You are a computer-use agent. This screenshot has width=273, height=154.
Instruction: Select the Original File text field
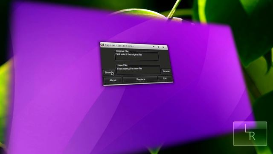coord(137,56)
